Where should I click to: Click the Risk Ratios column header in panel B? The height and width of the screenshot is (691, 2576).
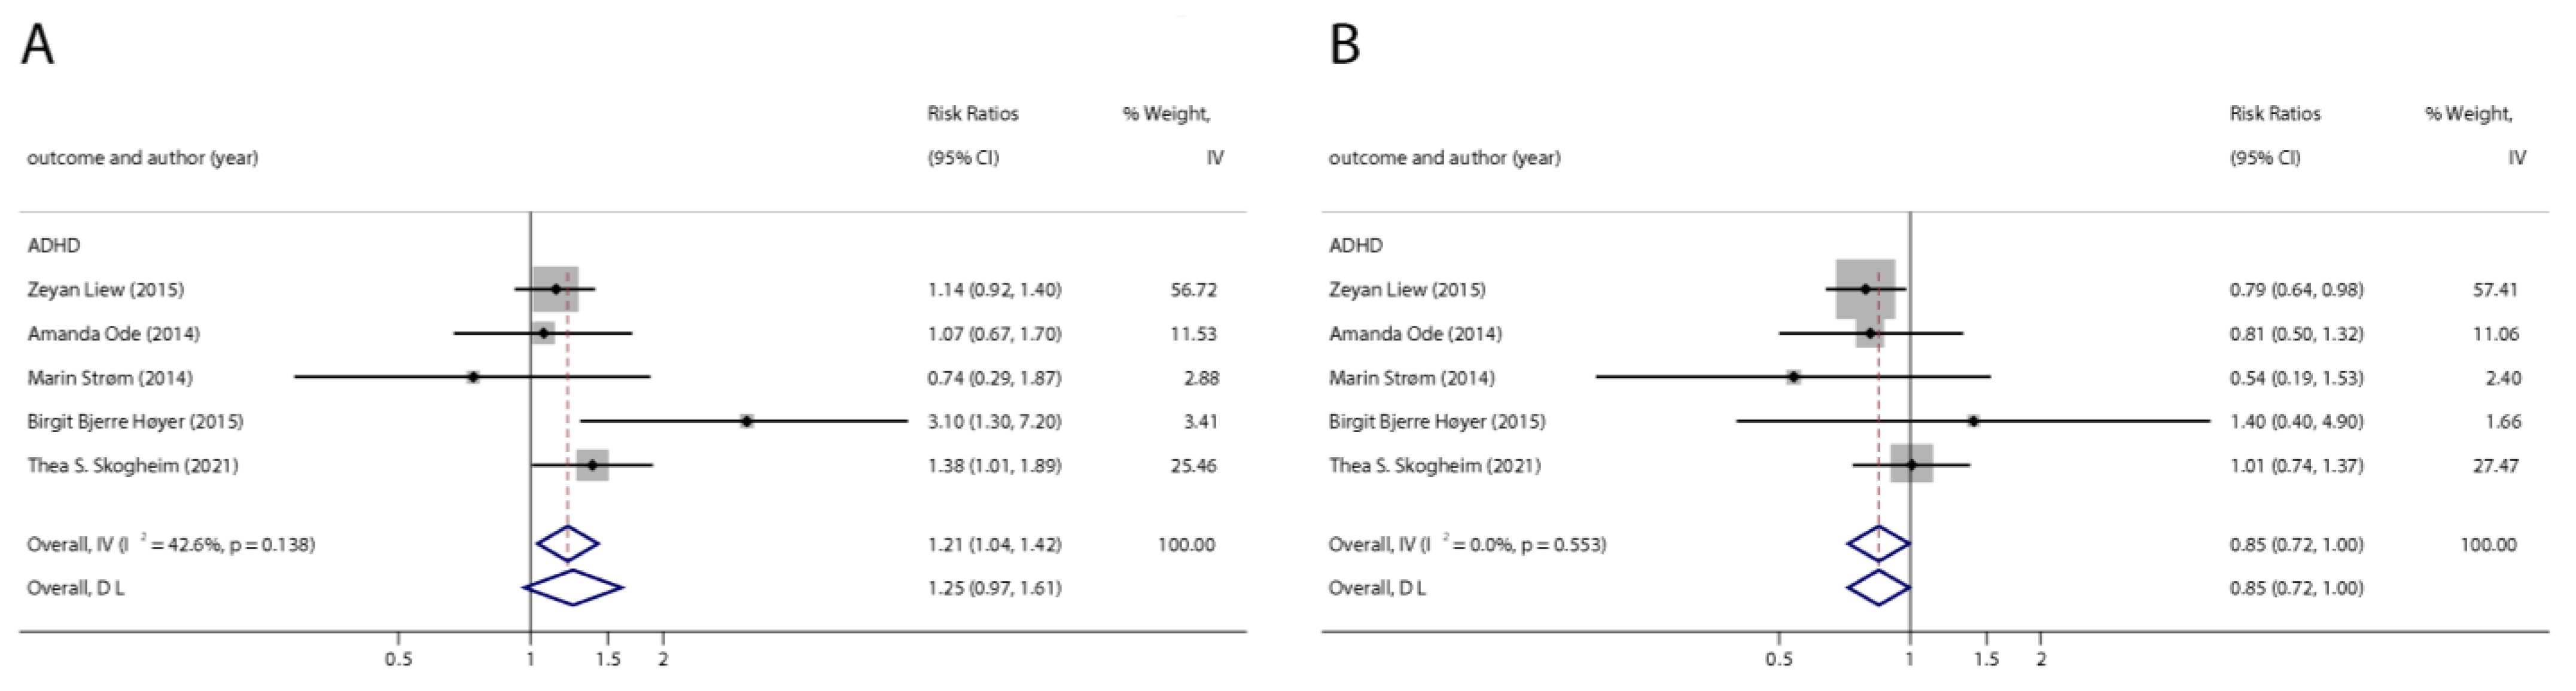[2274, 114]
